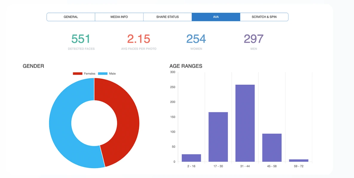354x178 pixels.
Task: Click the AVA tab
Action: pyautogui.click(x=216, y=17)
